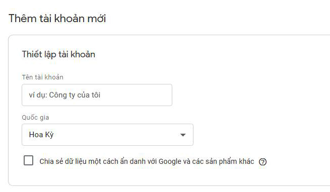
Task: Open the help icon beside data sharing option
Action: (262, 162)
